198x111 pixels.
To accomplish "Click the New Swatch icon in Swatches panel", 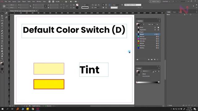I will [x=155, y=60].
